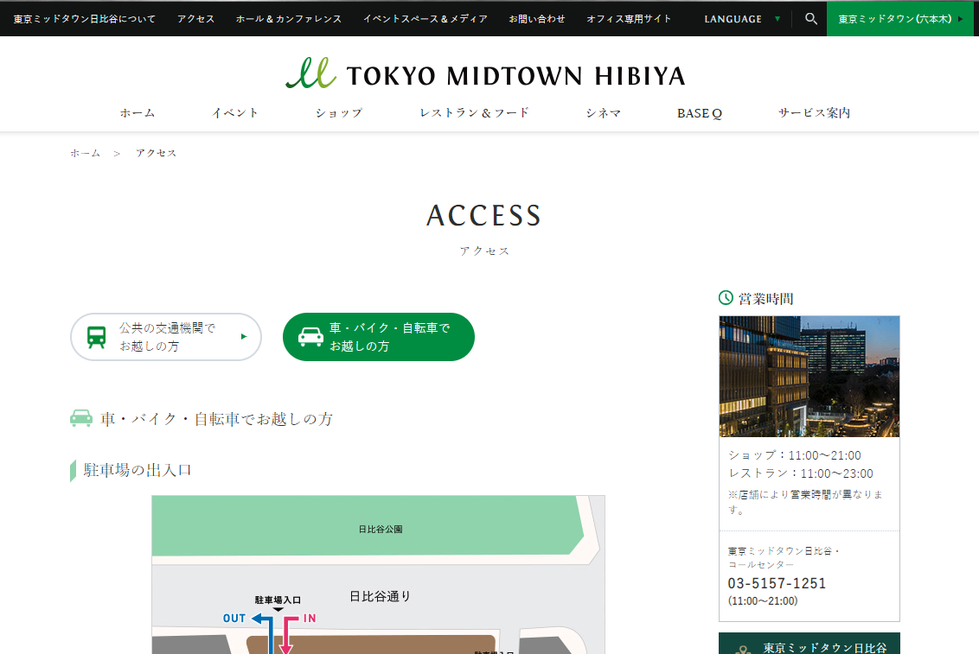979x654 pixels.
Task: Click arrow in 公共の交通機関 button
Action: point(244,337)
